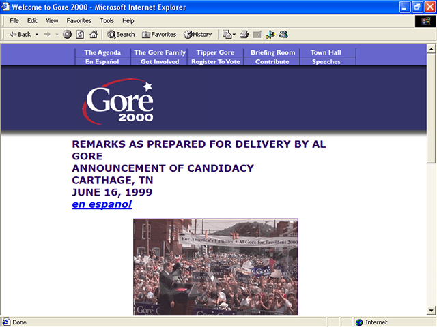Click the Gore 2000 logo
This screenshot has height=327, width=437.
coord(118,102)
